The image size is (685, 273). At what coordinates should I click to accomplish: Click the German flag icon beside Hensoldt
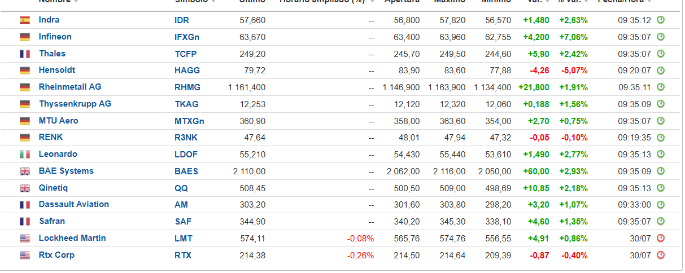tap(25, 71)
